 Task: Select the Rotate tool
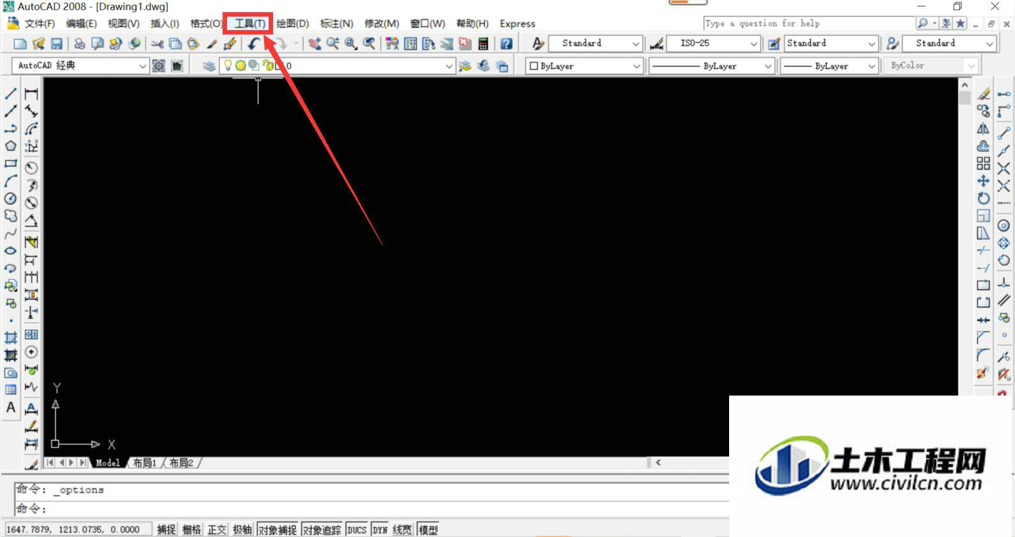point(984,198)
